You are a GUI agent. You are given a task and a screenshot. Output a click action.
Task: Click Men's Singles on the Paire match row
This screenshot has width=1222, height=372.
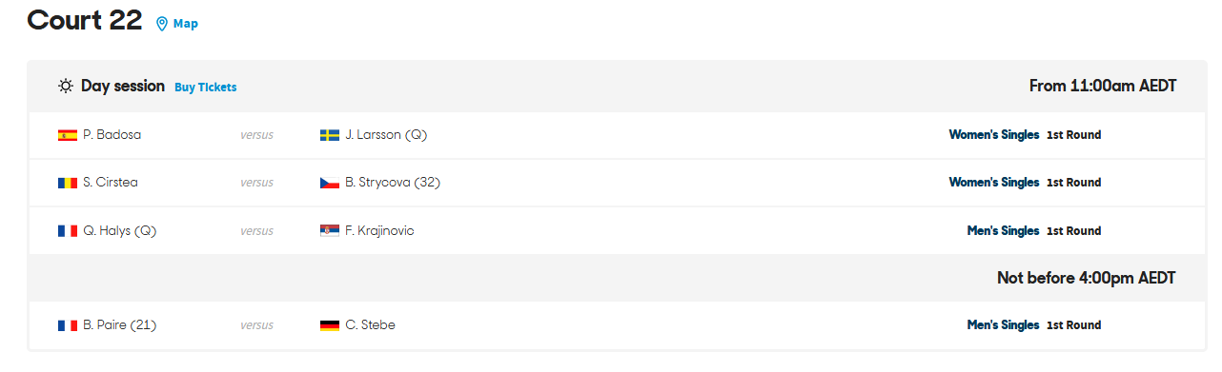point(1003,325)
